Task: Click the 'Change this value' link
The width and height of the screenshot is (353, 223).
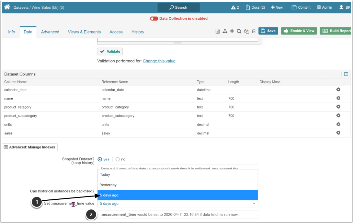Action: [x=159, y=61]
